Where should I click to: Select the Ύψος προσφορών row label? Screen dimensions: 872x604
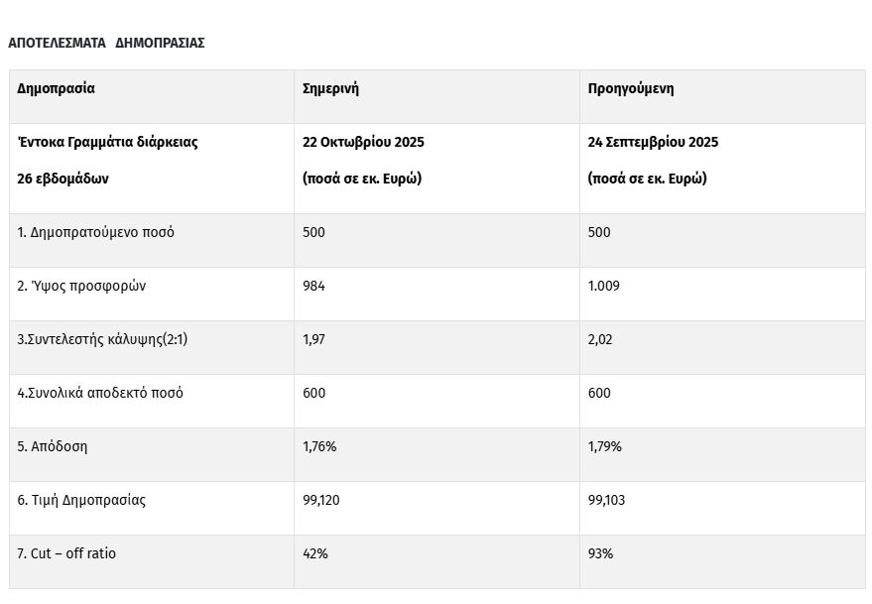click(81, 286)
